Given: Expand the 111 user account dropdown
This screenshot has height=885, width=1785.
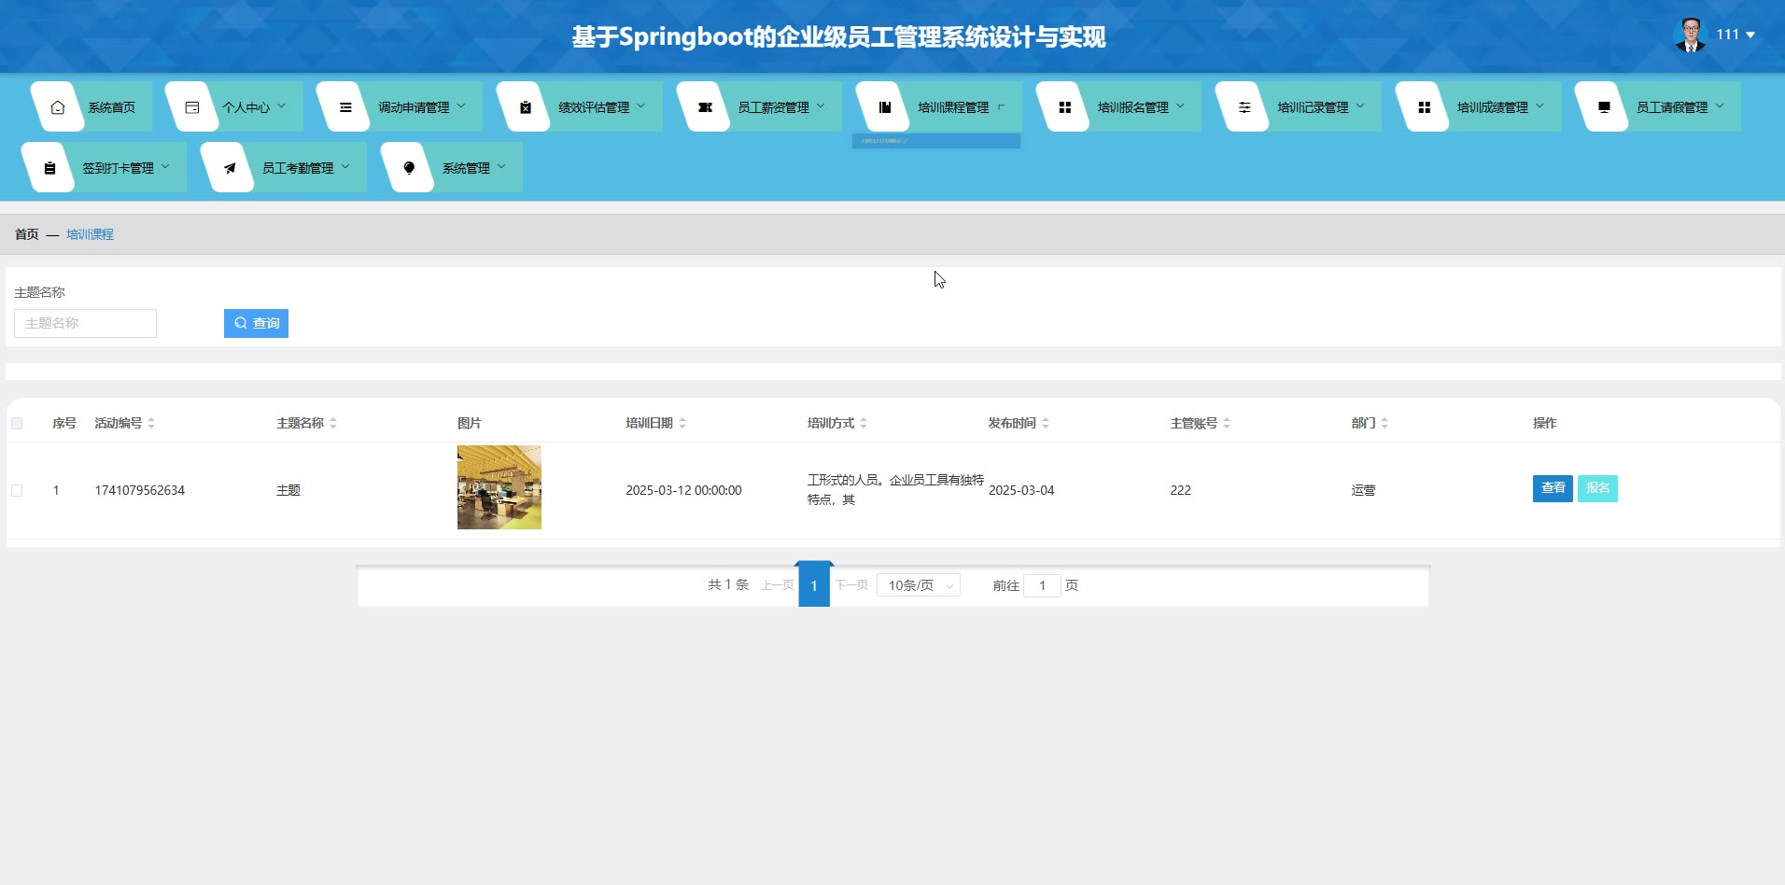Looking at the screenshot, I should pyautogui.click(x=1735, y=35).
